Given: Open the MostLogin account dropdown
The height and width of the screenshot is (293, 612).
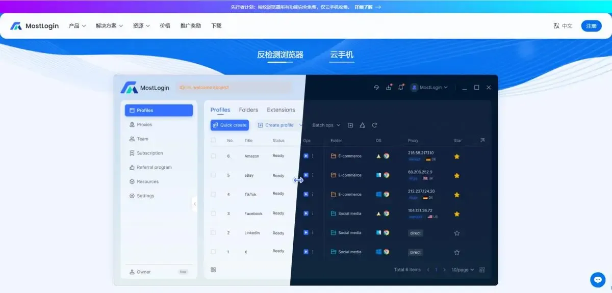Looking at the screenshot, I should click(429, 88).
